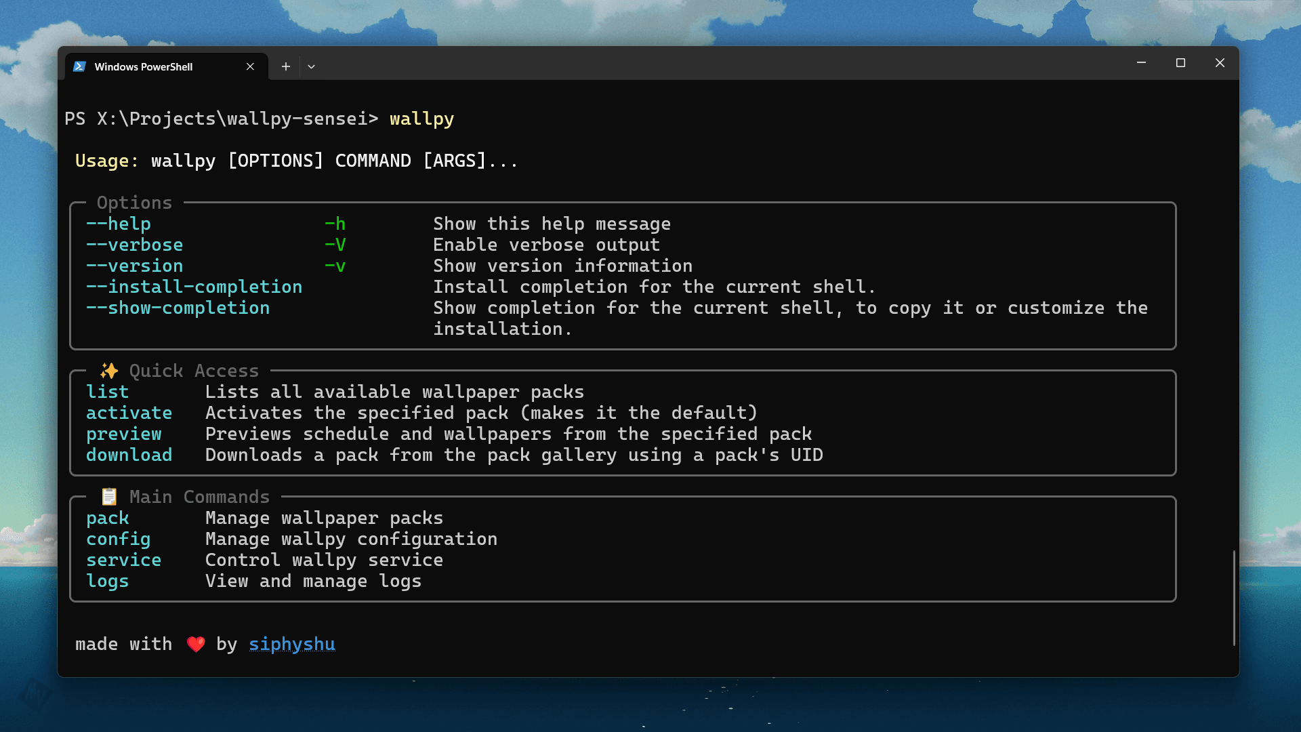Click the logs command name
1301x732 pixels.
click(108, 581)
